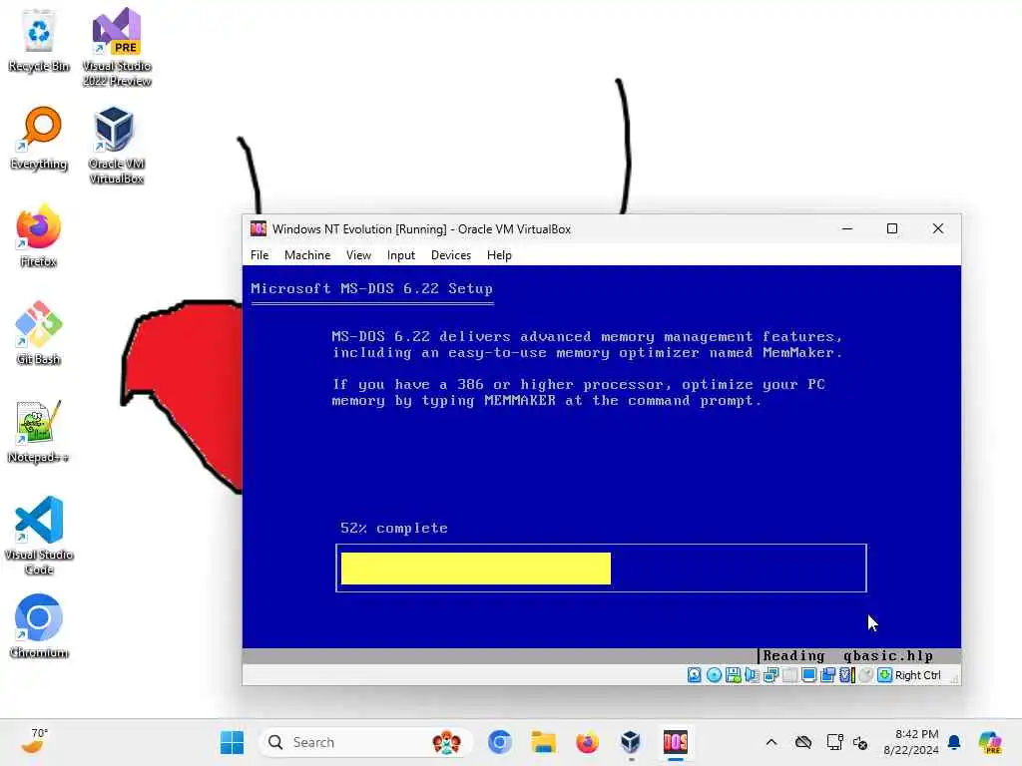The height and width of the screenshot is (766, 1022).
Task: Open Firefox from the taskbar
Action: (x=587, y=742)
